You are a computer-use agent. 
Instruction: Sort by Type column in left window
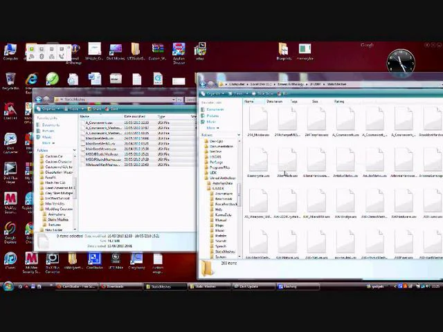[173, 116]
